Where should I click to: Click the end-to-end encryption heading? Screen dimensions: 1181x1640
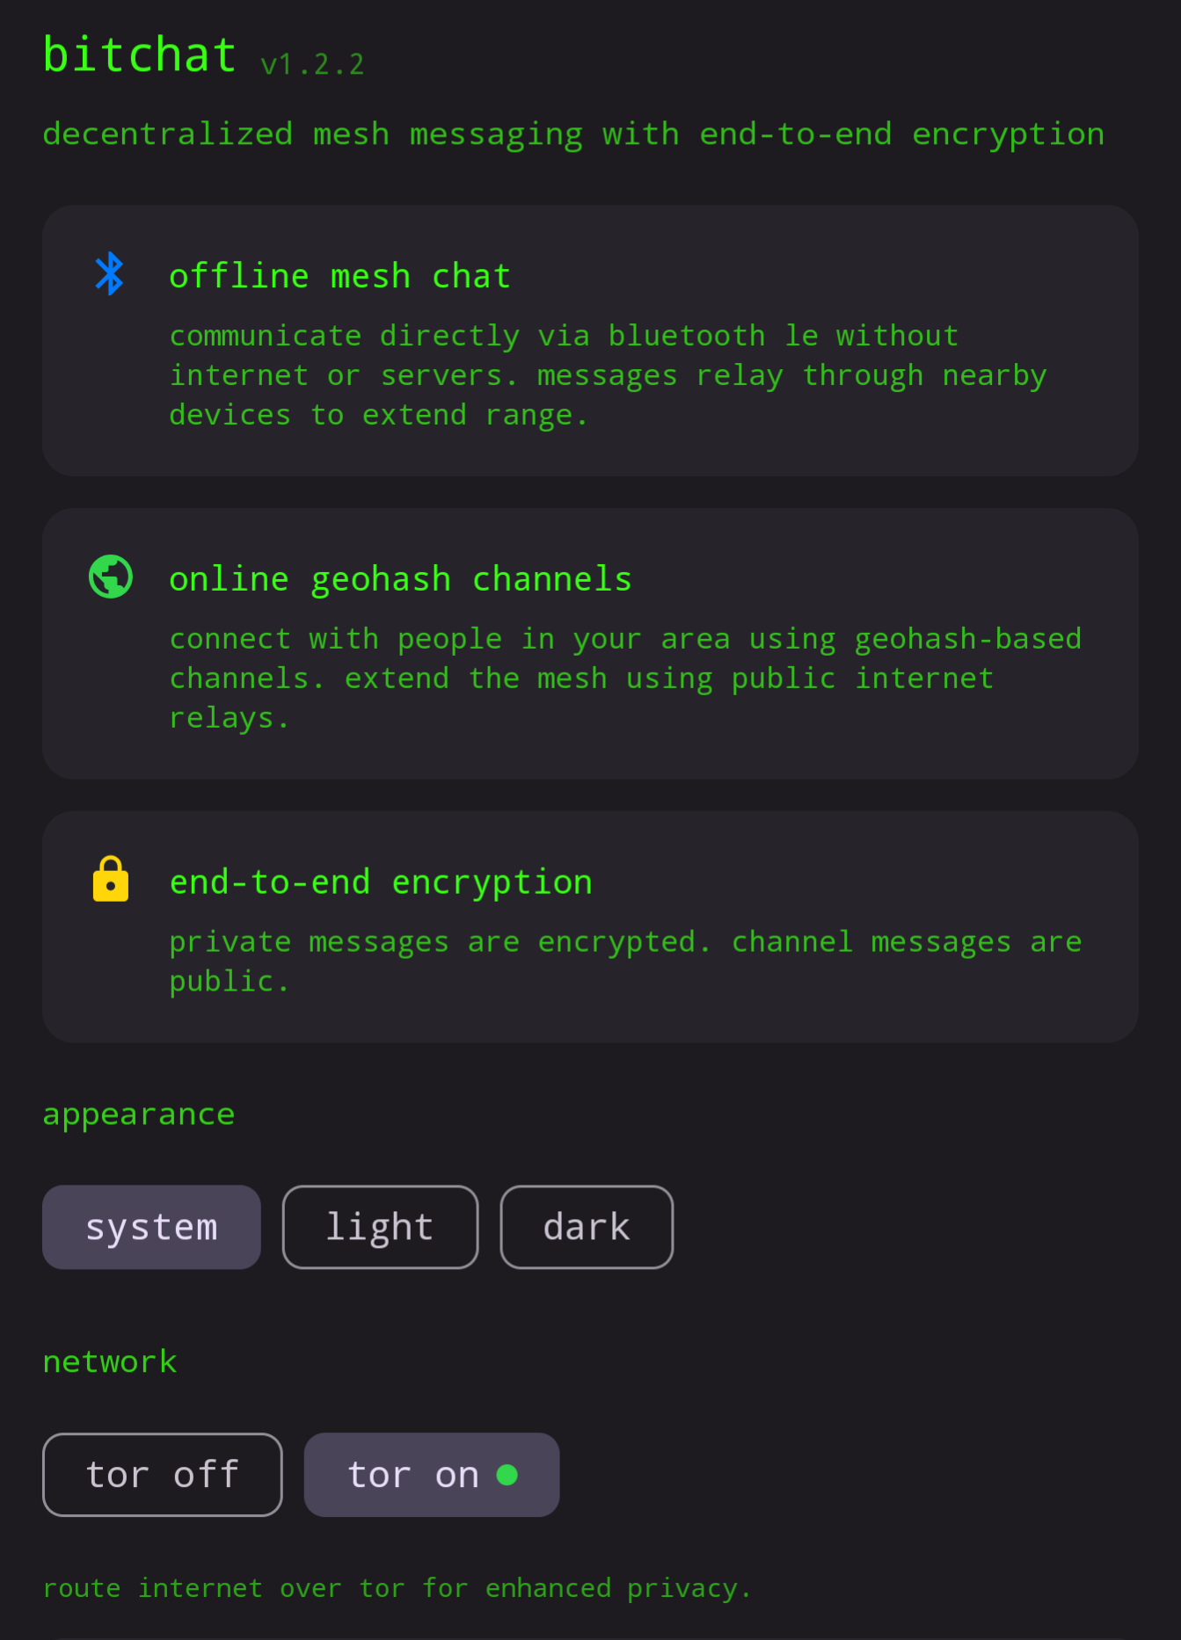(x=381, y=882)
